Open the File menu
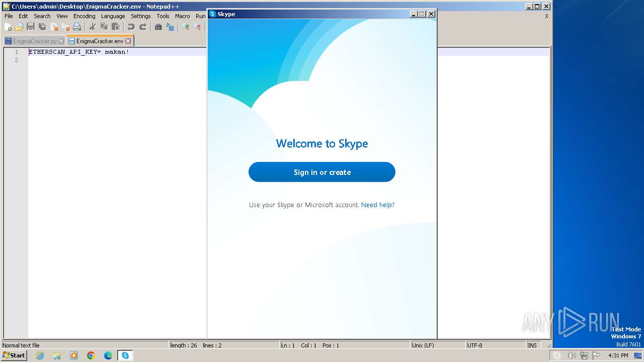The width and height of the screenshot is (644, 362). click(x=9, y=16)
